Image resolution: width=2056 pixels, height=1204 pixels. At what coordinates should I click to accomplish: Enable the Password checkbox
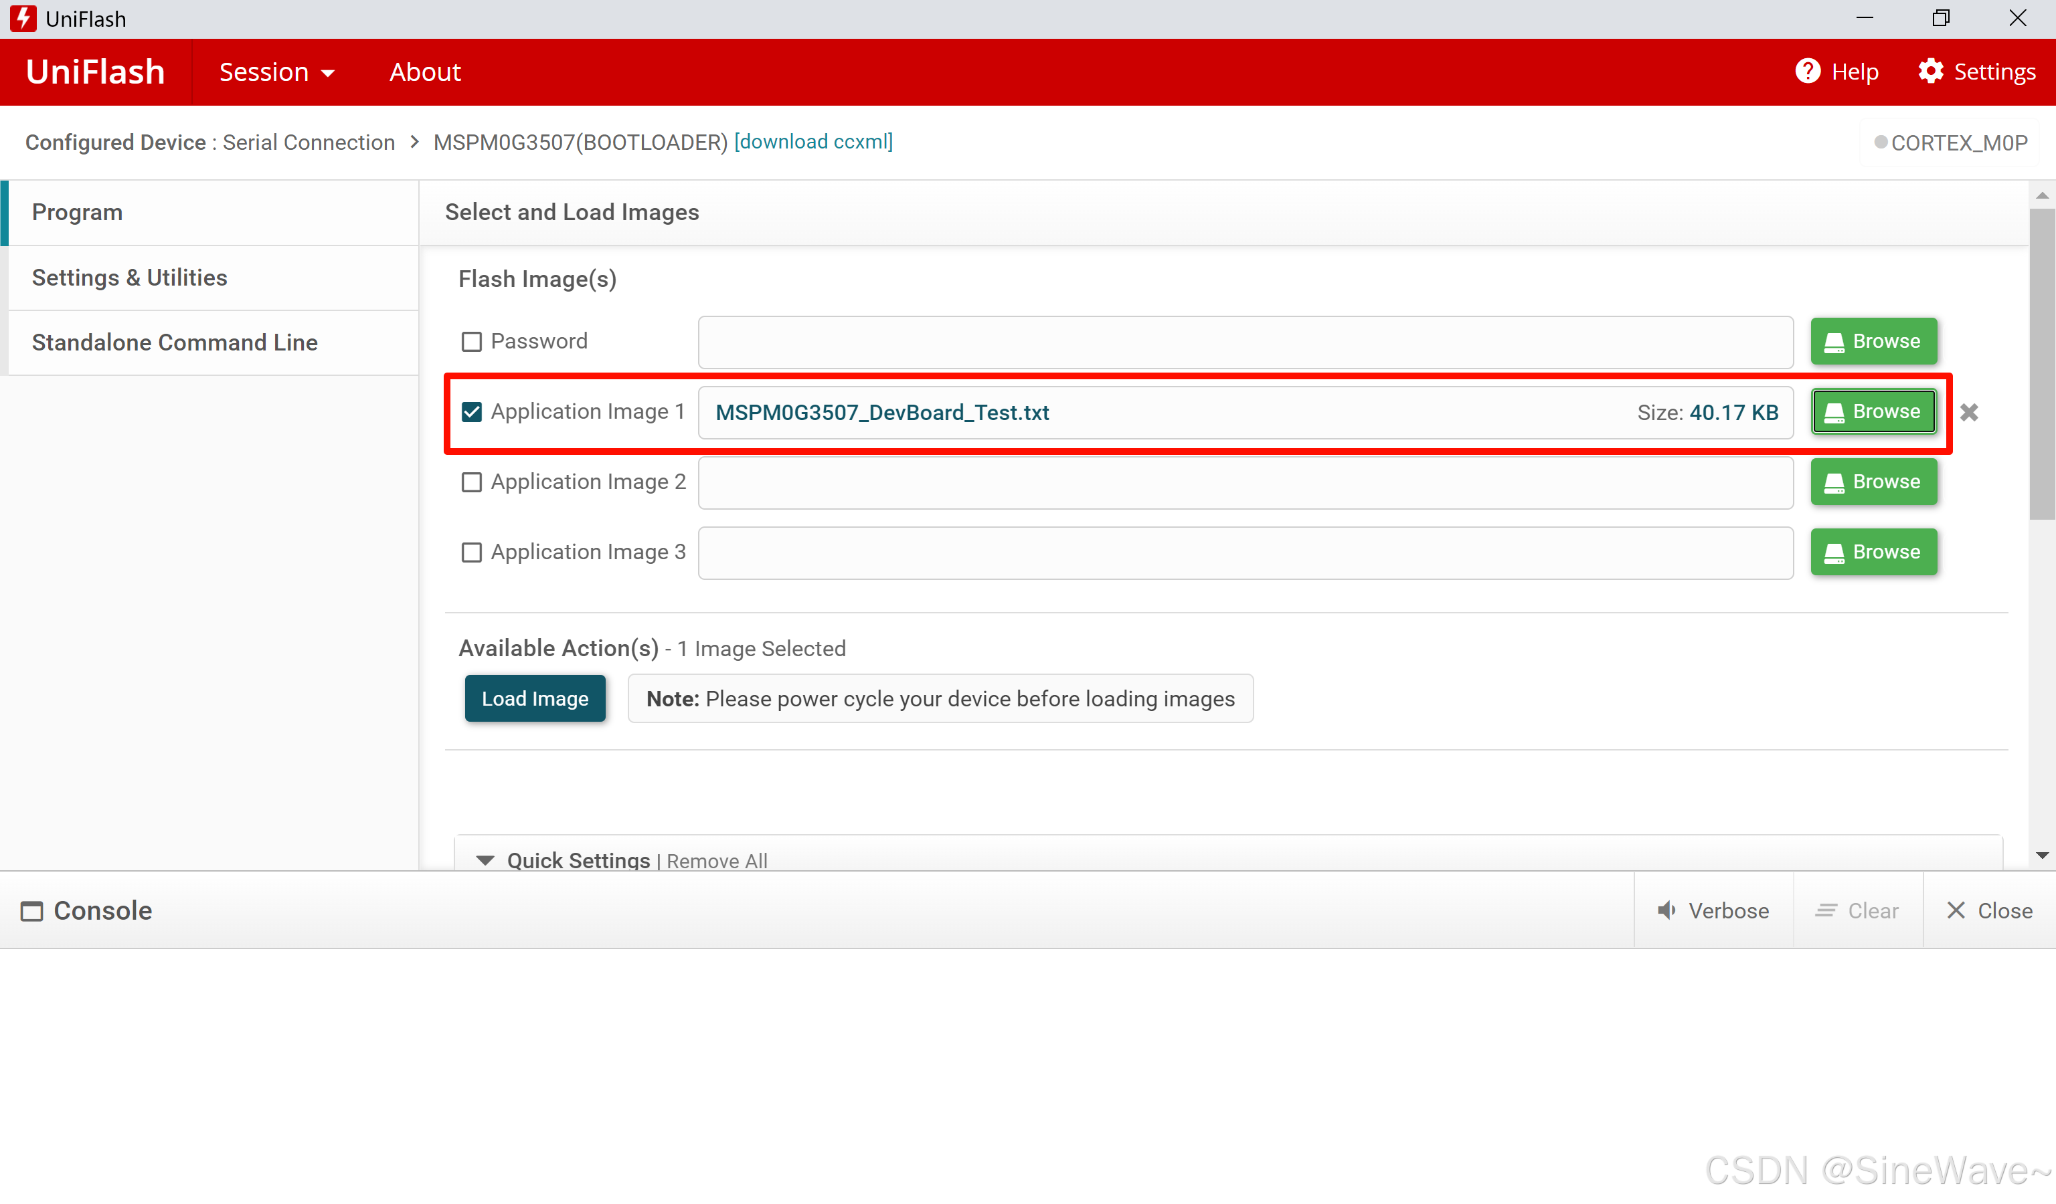[472, 342]
